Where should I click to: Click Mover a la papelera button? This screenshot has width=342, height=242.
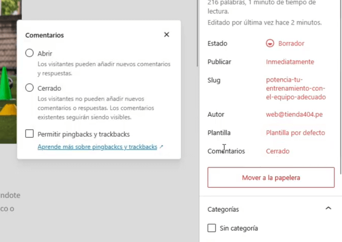(270, 178)
